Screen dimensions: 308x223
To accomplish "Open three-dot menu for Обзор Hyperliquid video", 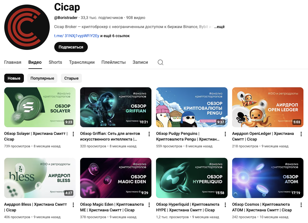I will [x=225, y=205].
